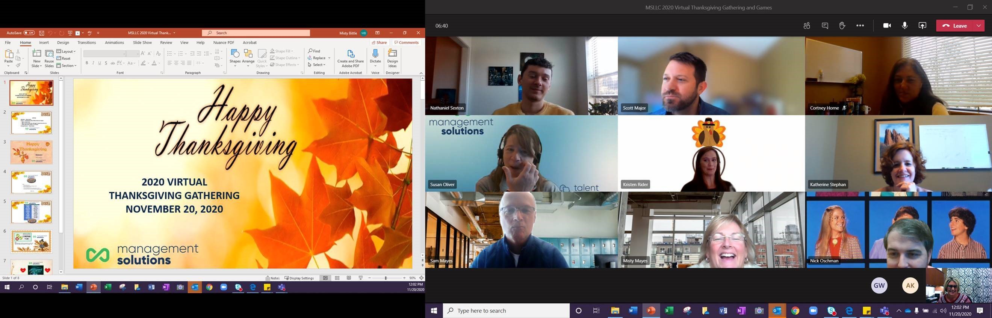Toggle Underline formatting
Viewport: 992px width, 318px height.
(x=100, y=63)
